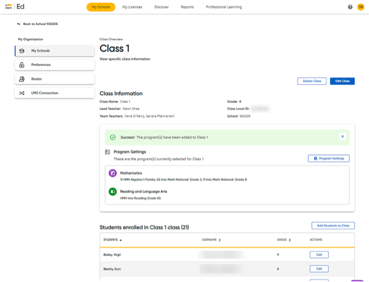Select My Schools in the sidebar
The width and height of the screenshot is (369, 282).
(54, 51)
